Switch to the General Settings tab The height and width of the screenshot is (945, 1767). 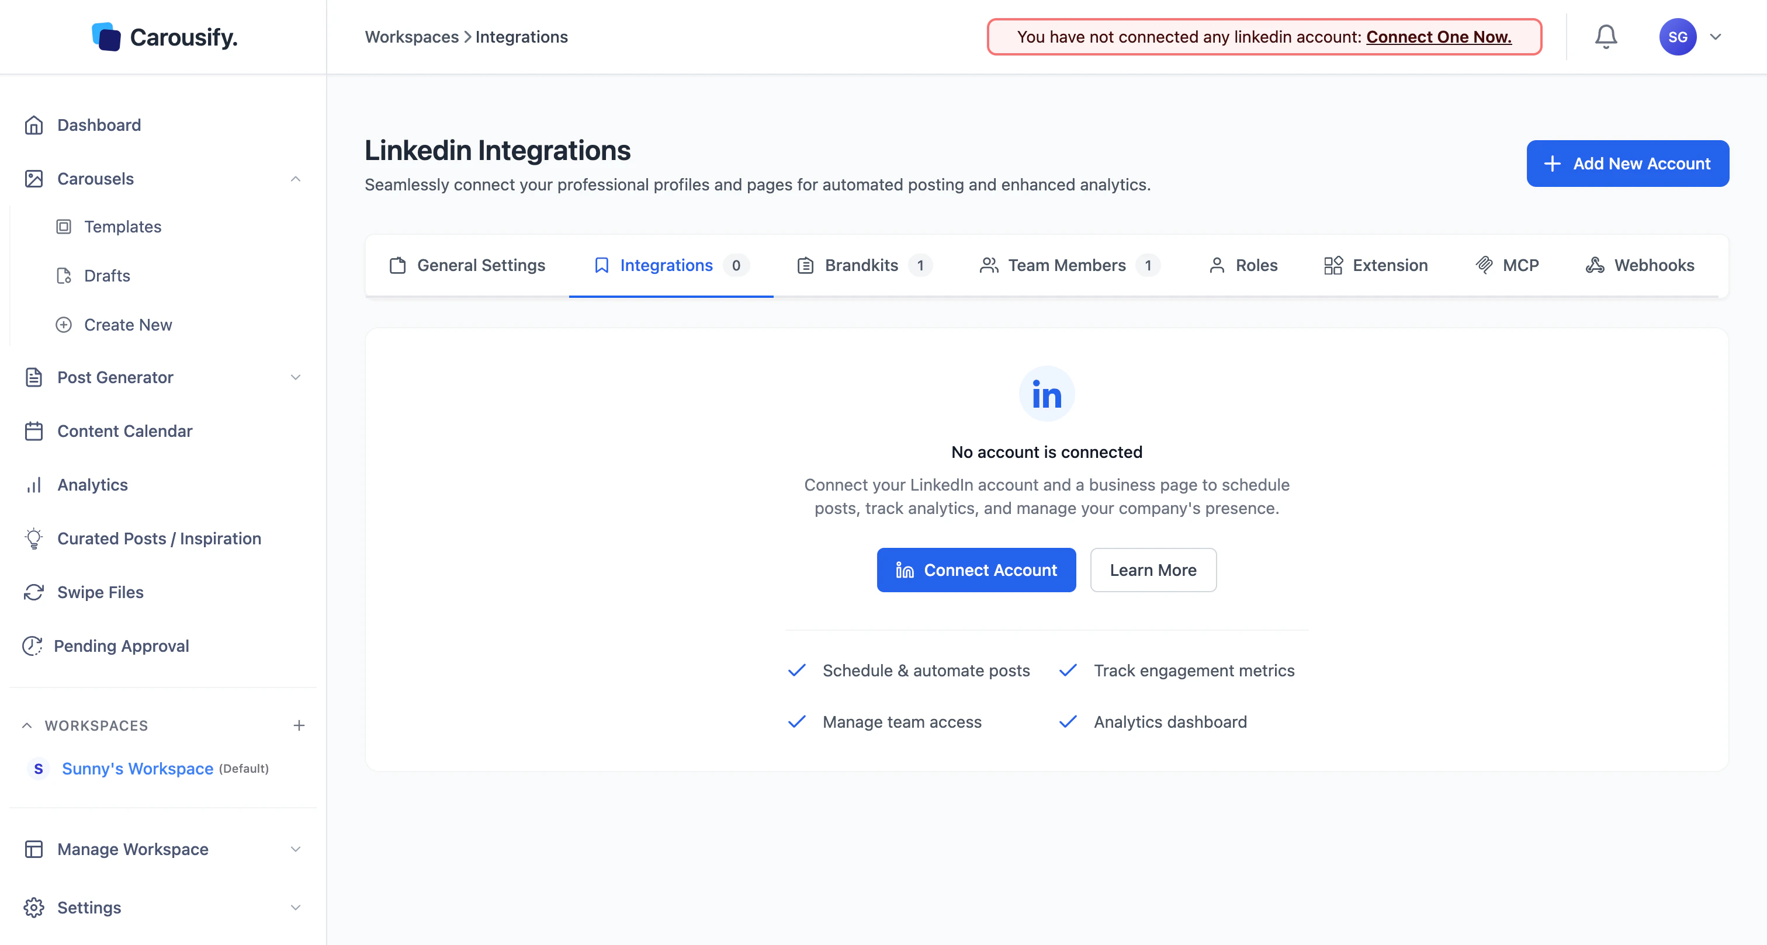pyautogui.click(x=467, y=265)
